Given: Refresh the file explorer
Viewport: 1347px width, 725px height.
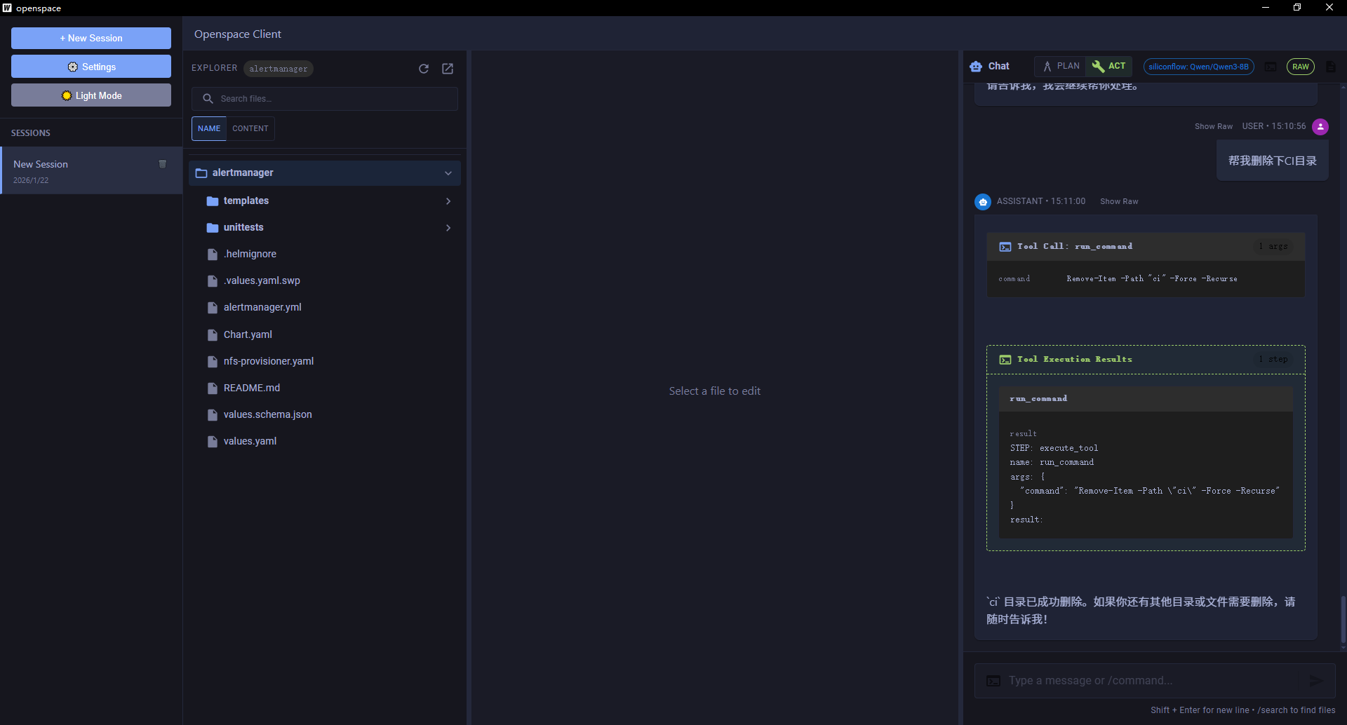Looking at the screenshot, I should [424, 69].
